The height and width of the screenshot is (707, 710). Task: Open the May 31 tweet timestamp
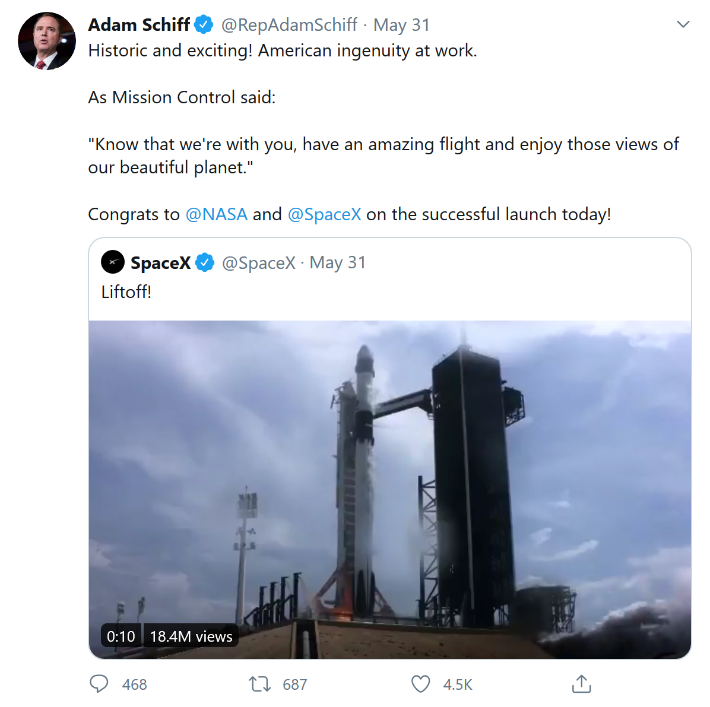tap(401, 25)
